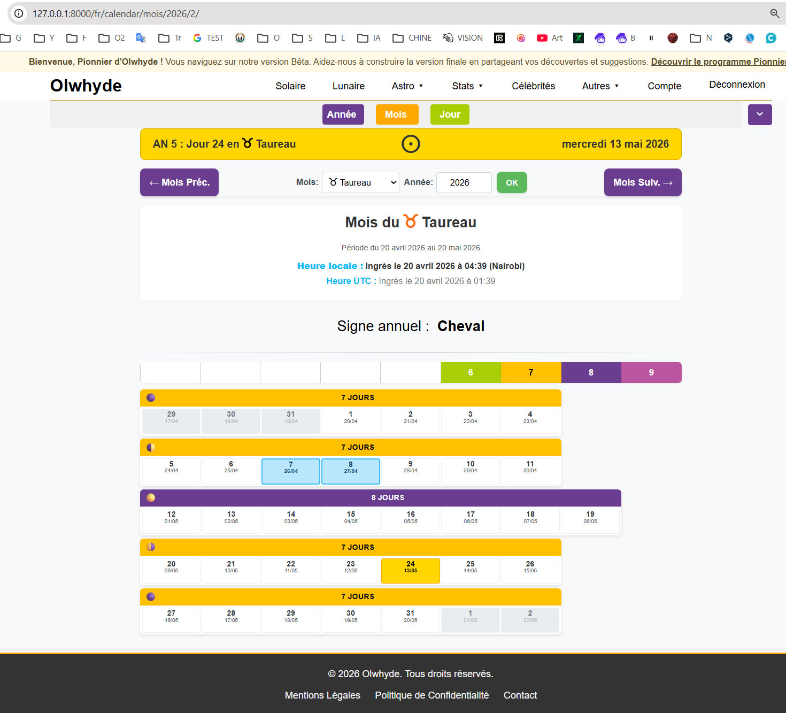Screen dimensions: 786x713
Task: Select purple column header 8
Action: tap(591, 372)
